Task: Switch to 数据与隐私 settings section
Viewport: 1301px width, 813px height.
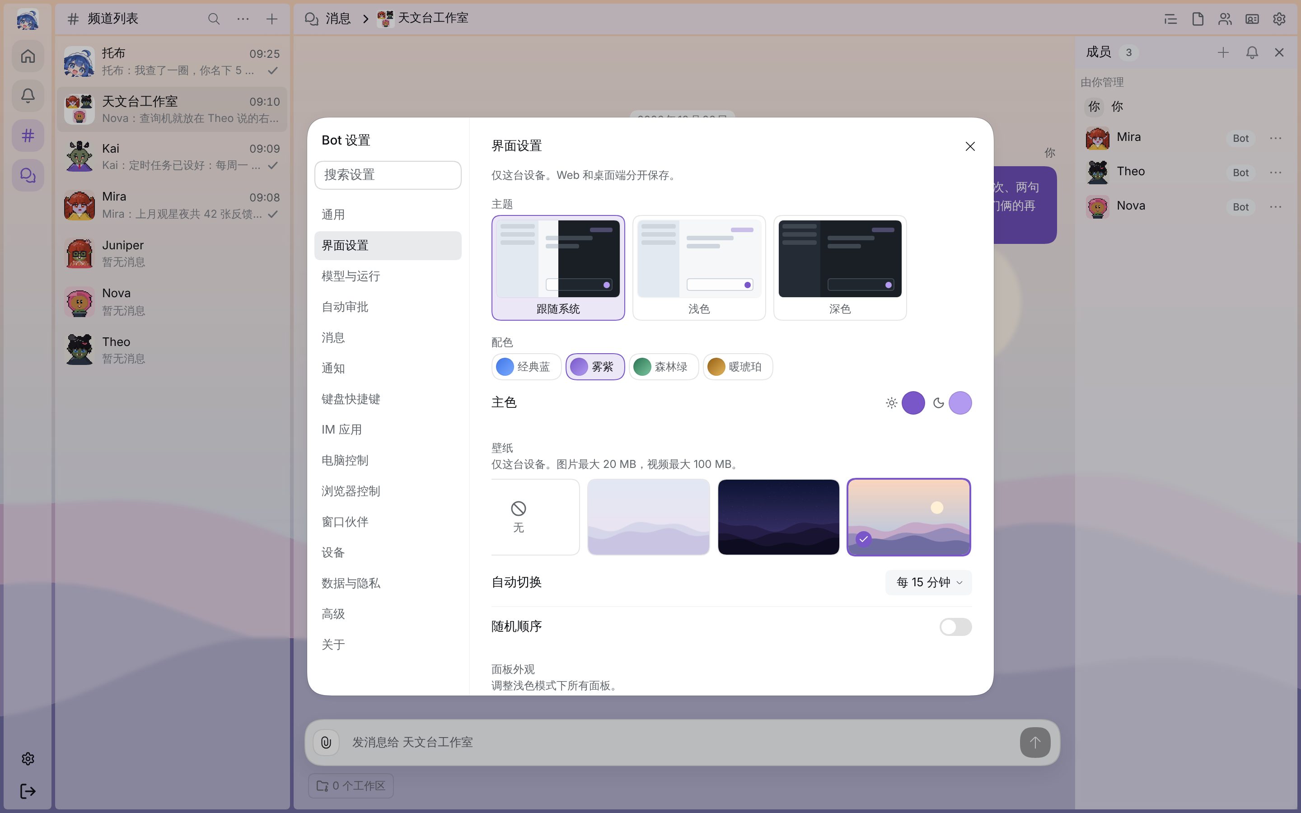Action: [x=388, y=584]
